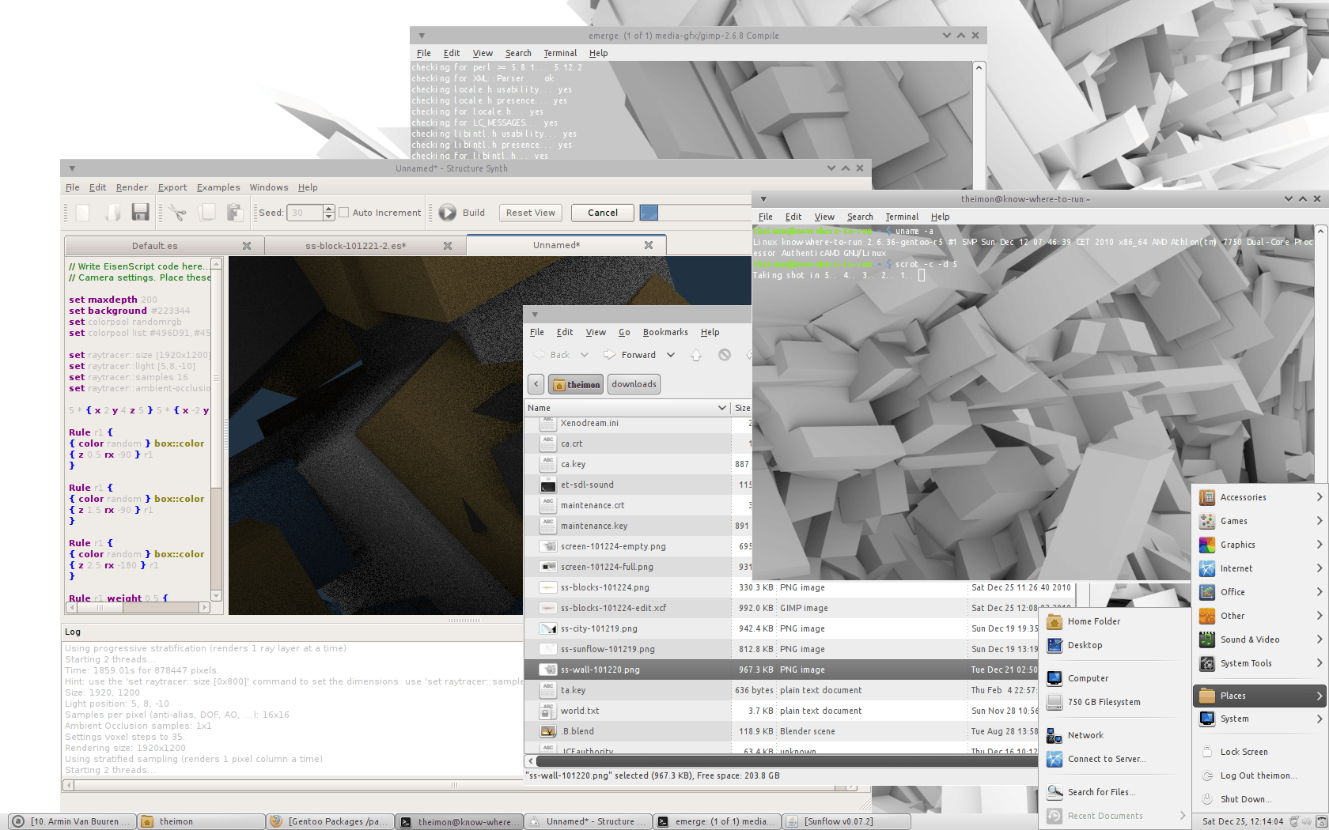Open the Forward history dropdown arrow
This screenshot has height=830, width=1329.
(x=671, y=355)
